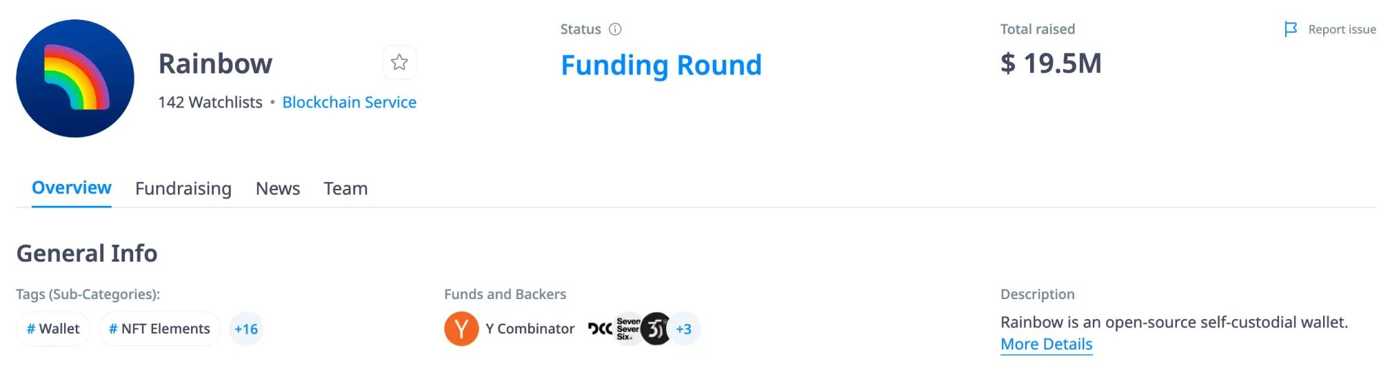This screenshot has width=1379, height=368.
Task: Click the Rainbow project logo
Action: [x=75, y=79]
